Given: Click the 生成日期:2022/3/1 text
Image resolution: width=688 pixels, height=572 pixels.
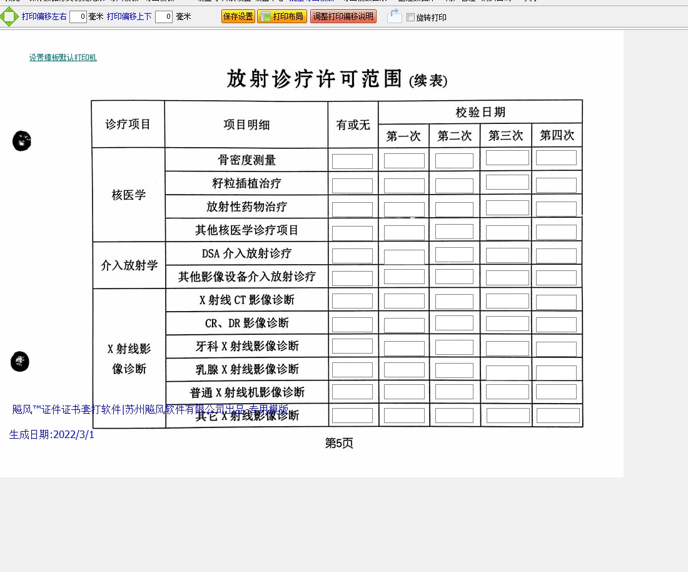Looking at the screenshot, I should coord(52,434).
